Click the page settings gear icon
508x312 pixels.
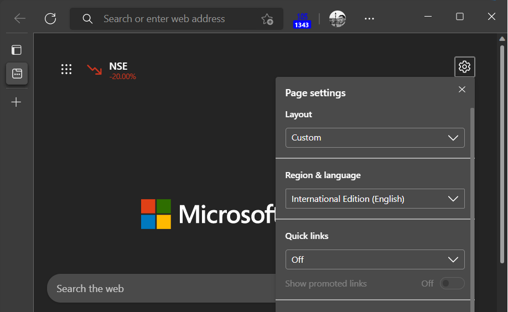tap(465, 67)
